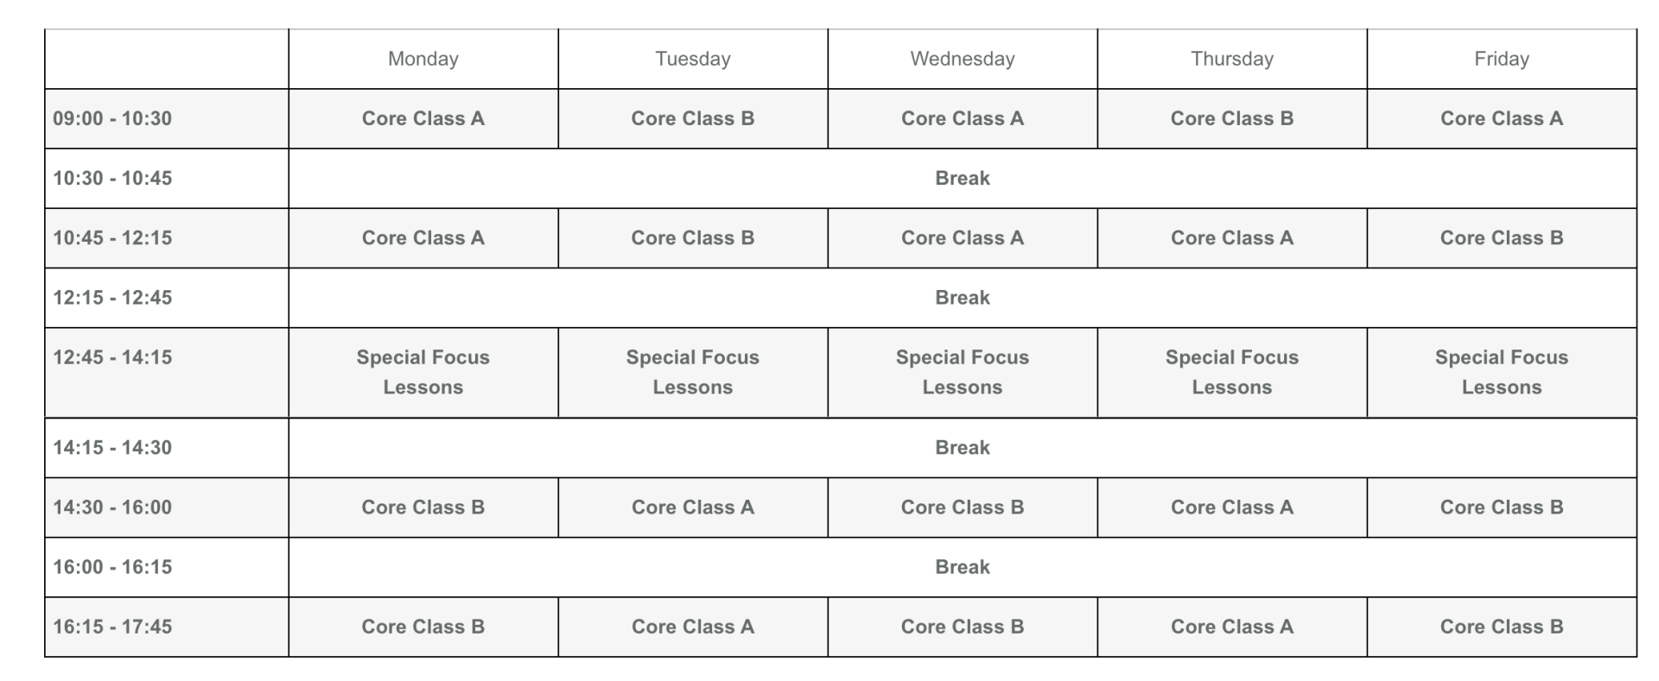This screenshot has width=1659, height=681.
Task: Click Friday's Special Focus Lessons cell
Action: pos(1502,372)
